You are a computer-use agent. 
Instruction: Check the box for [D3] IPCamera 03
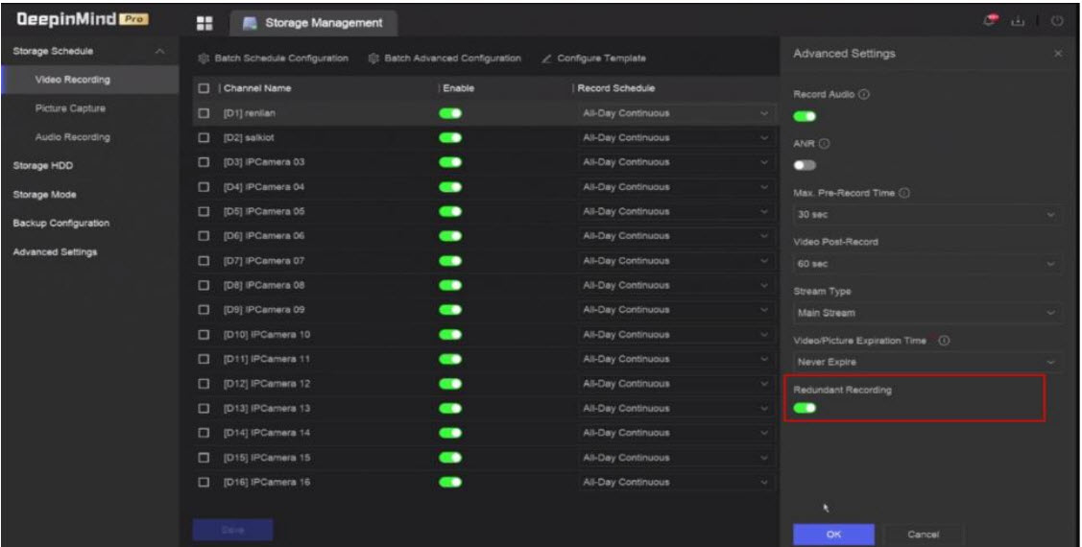[203, 161]
